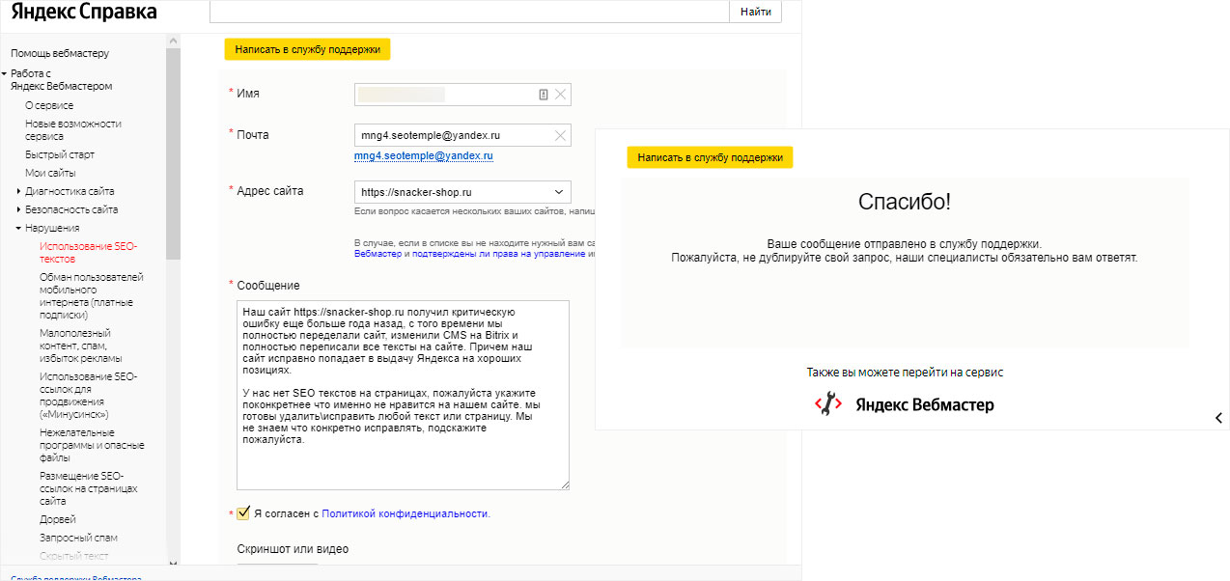Click the sidebar scrollbar up arrow

tap(173, 41)
